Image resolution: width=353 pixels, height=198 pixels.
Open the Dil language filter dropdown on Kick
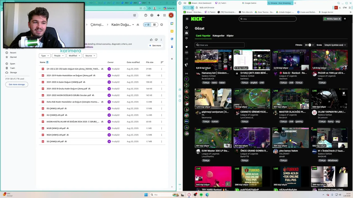point(309,45)
